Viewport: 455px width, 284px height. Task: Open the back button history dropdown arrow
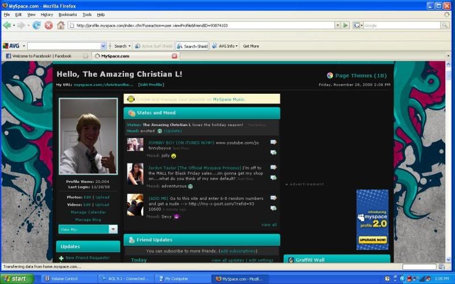pos(14,26)
